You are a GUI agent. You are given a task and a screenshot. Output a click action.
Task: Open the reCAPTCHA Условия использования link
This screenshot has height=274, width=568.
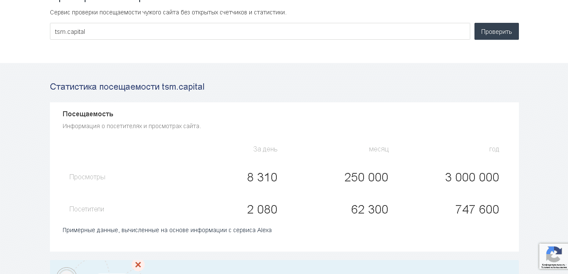[554, 267]
